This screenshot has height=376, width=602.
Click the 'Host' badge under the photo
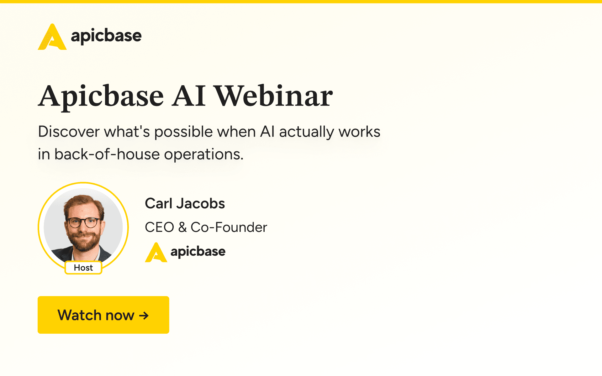(x=83, y=268)
